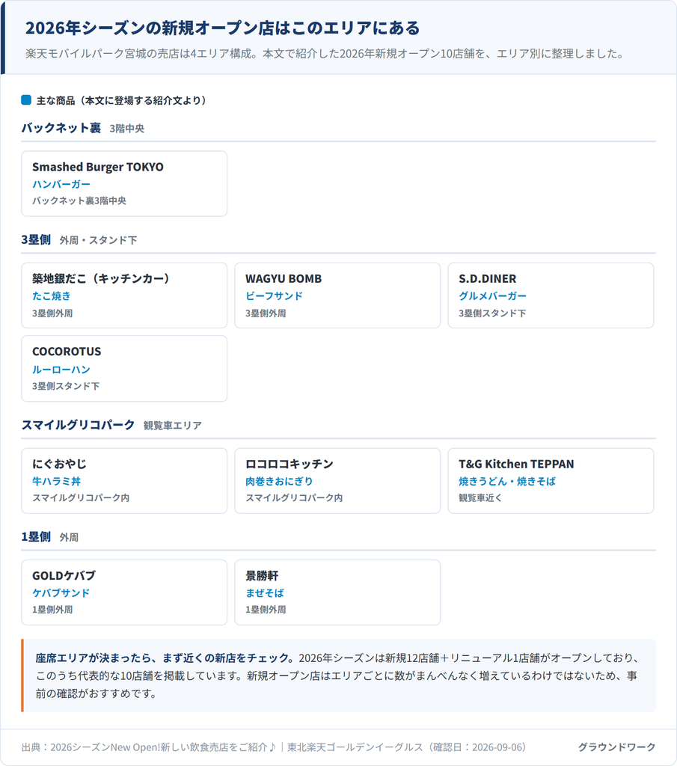Open the にぐおやじ card title

coord(59,464)
